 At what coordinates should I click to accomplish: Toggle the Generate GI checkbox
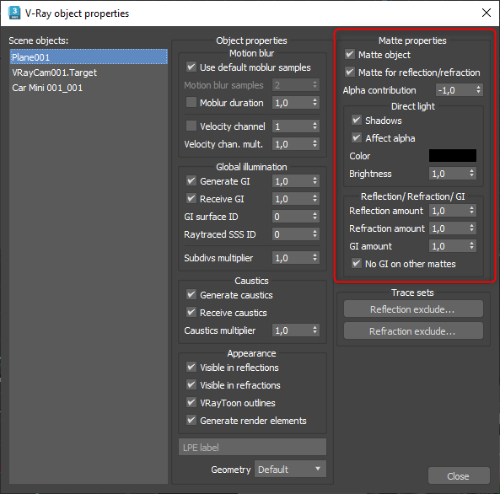[191, 181]
